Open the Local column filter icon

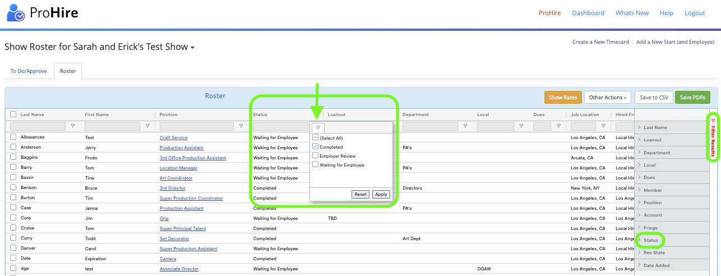pyautogui.click(x=521, y=127)
